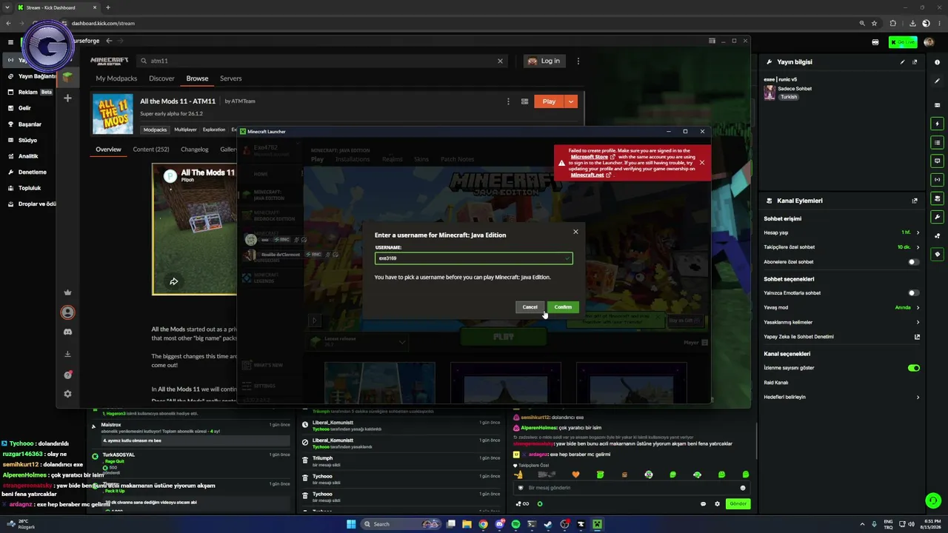Screen dimensions: 948x533
Task: Expand Takipçilere özel sohbet duration
Action: click(x=918, y=247)
